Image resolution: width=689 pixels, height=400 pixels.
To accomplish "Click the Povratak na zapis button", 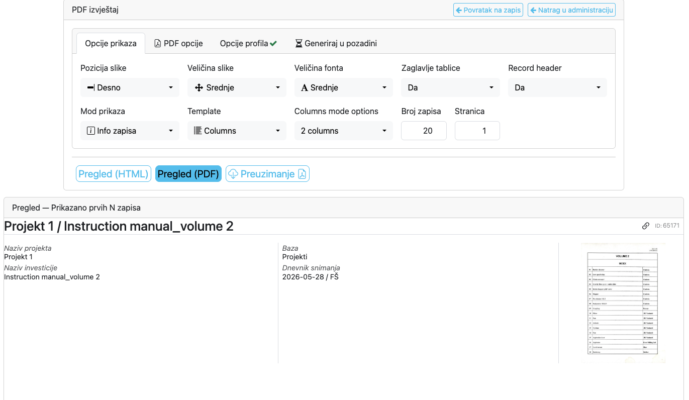I will point(488,10).
